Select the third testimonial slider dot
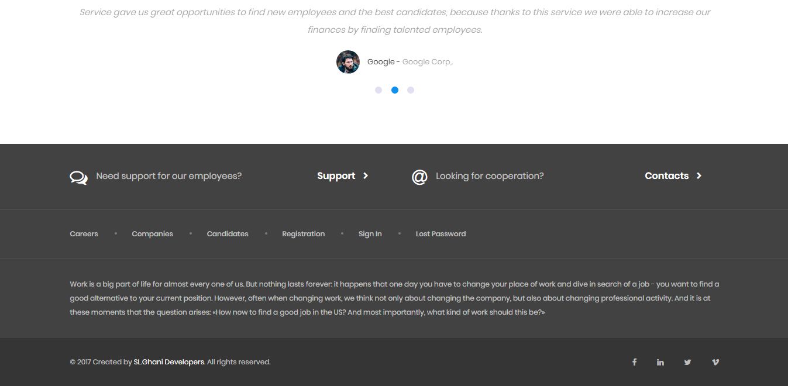The height and width of the screenshot is (386, 788). tap(411, 90)
